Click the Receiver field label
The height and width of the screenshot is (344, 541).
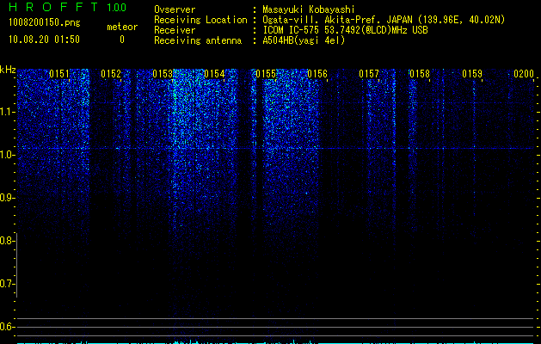pyautogui.click(x=175, y=30)
